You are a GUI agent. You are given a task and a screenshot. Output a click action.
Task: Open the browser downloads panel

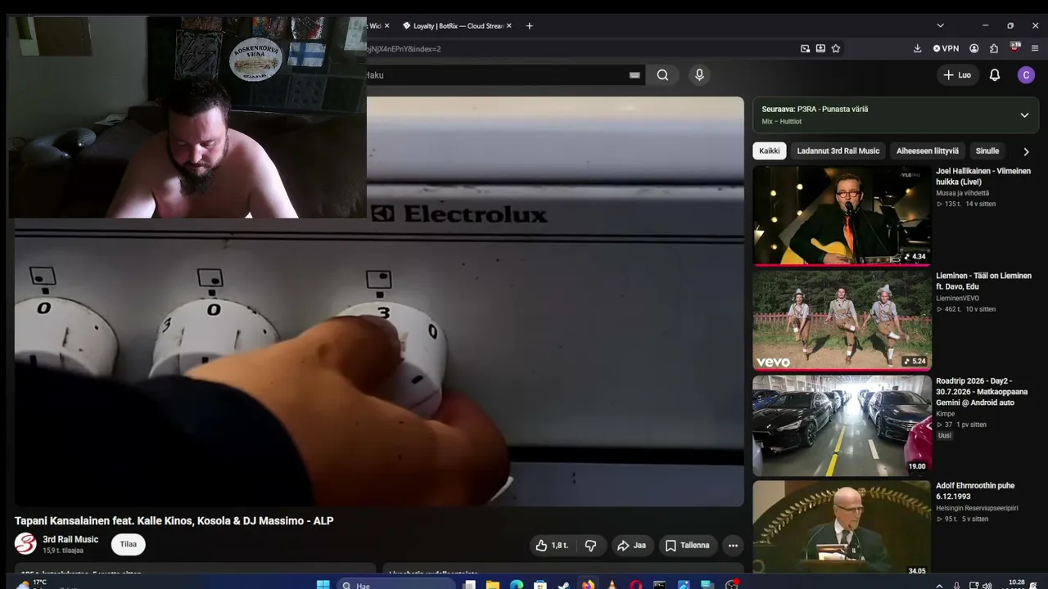917,48
